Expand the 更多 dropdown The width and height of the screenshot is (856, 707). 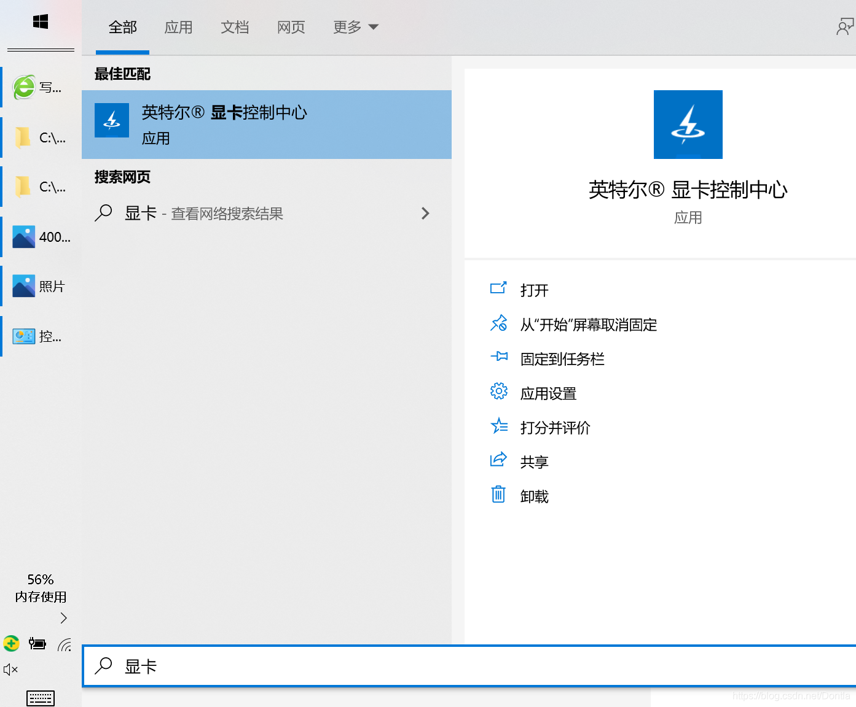click(x=356, y=27)
